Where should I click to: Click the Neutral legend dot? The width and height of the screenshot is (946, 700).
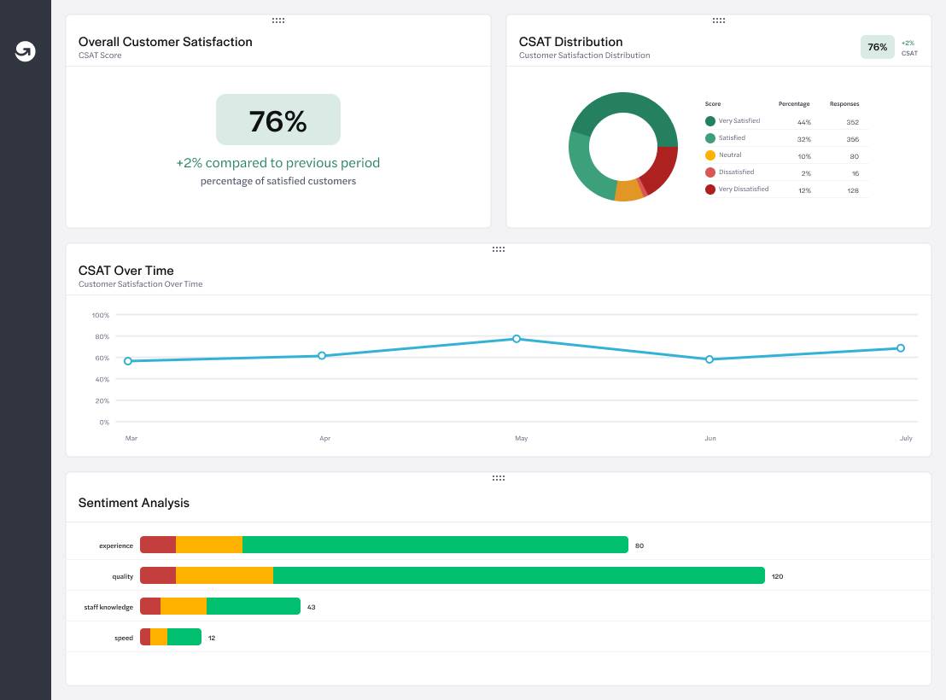[710, 155]
